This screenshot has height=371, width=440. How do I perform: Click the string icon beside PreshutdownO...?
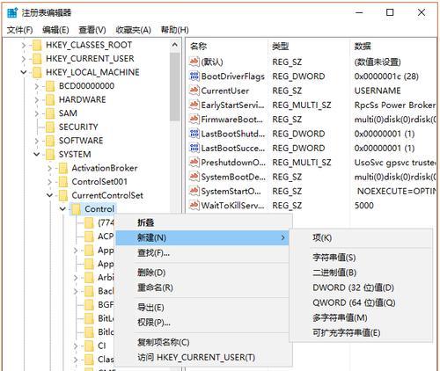(194, 163)
